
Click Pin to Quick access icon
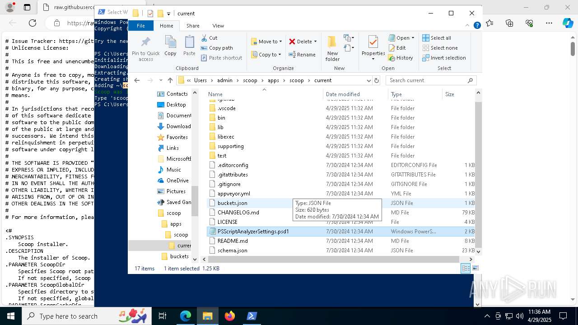[x=145, y=43]
